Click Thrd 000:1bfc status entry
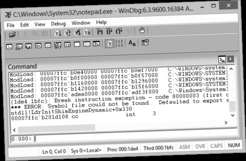Image resolution: width=246 pixels, height=161 pixels. (159, 148)
